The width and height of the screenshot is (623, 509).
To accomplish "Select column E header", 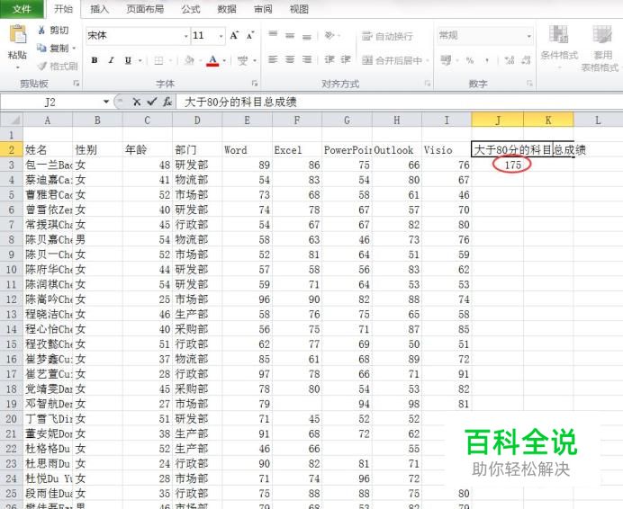I will point(248,120).
